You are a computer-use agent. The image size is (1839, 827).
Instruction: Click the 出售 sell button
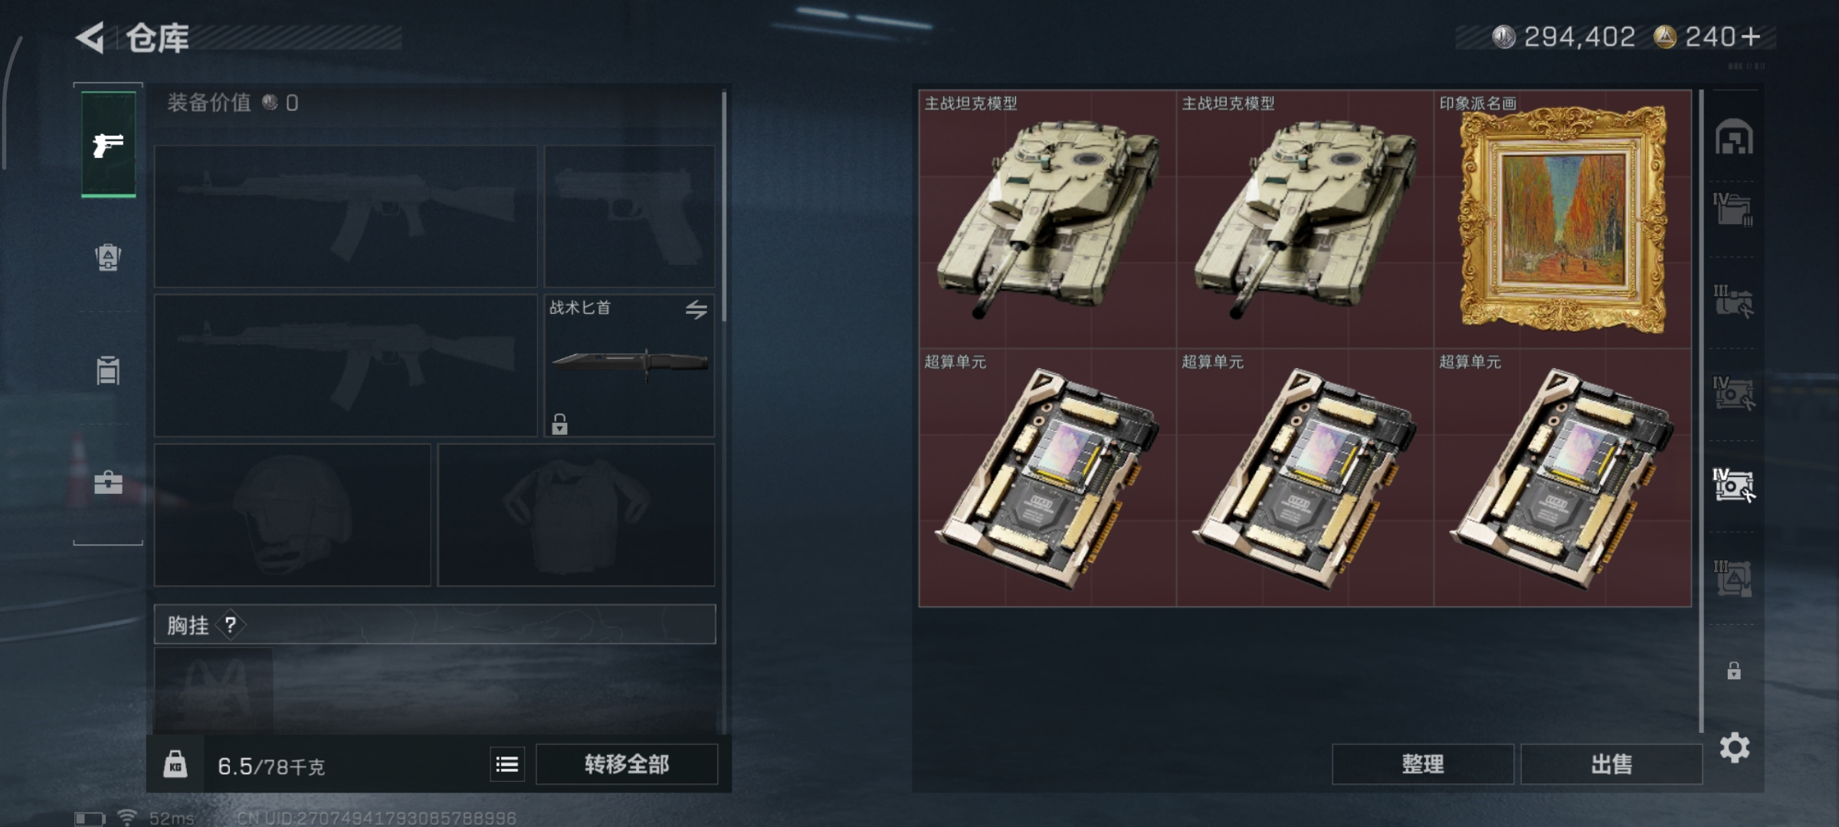pos(1611,764)
